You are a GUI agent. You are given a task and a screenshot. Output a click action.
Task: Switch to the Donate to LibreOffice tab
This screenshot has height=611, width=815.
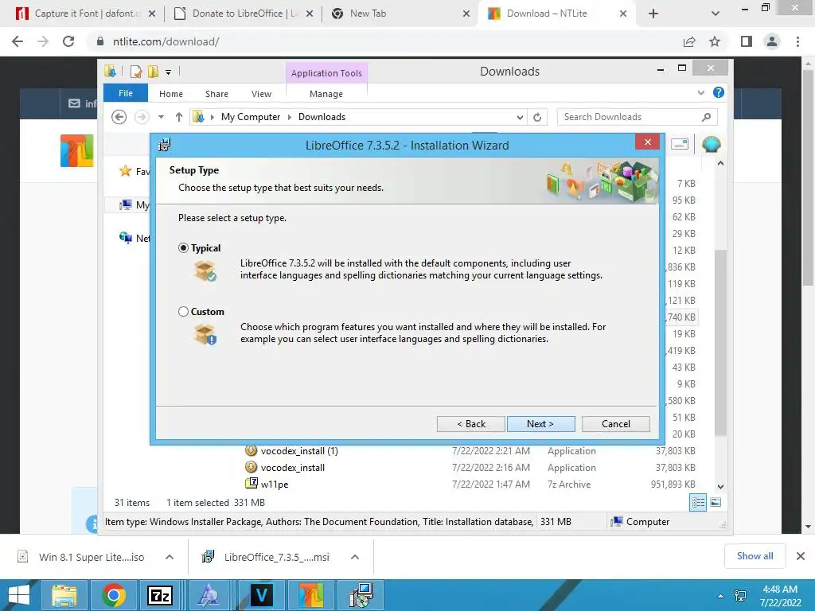[x=244, y=14]
